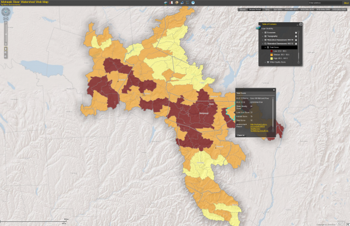
Task: Click the draw and measure pencil icon
Action: pos(182,3)
